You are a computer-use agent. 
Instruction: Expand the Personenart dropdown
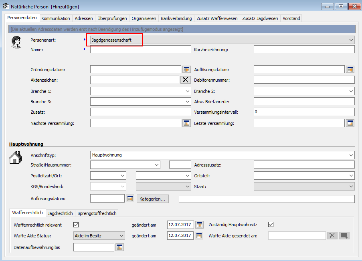(351, 40)
